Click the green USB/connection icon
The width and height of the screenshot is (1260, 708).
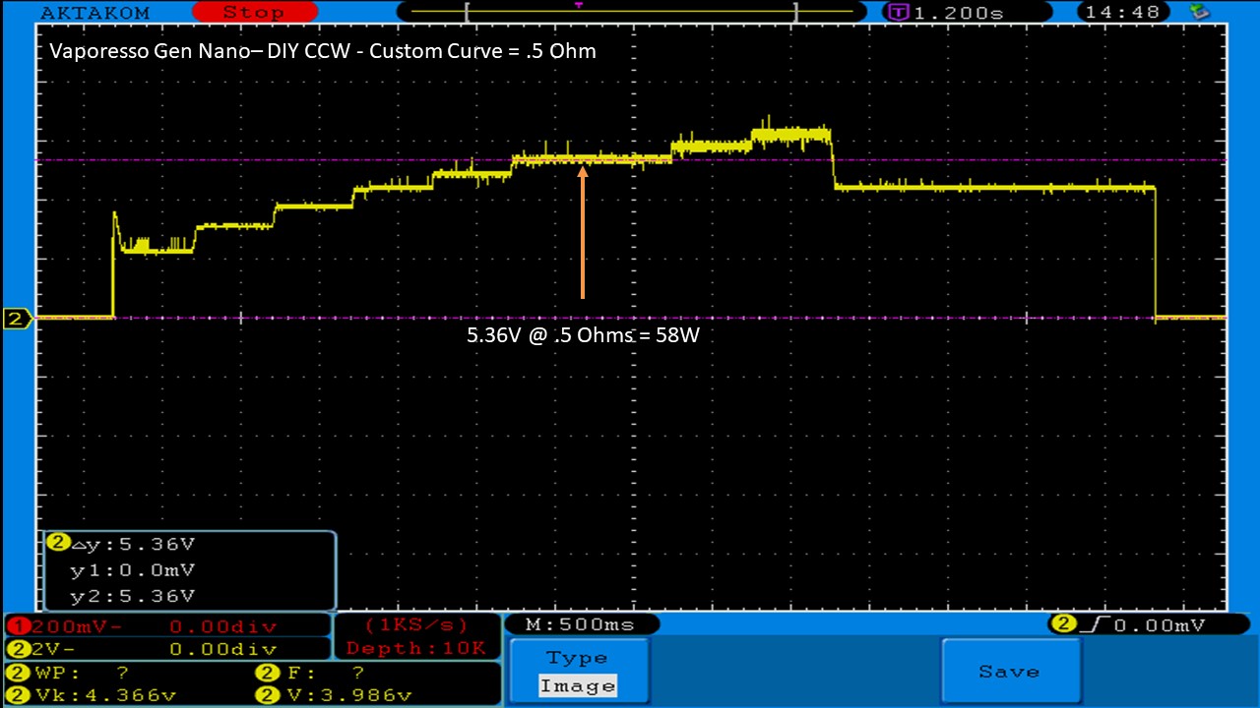[x=1200, y=12]
